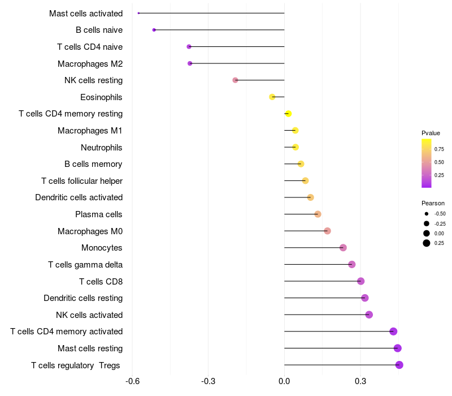
Task: Click the Pvalue color gradient bar
Action: (427, 163)
